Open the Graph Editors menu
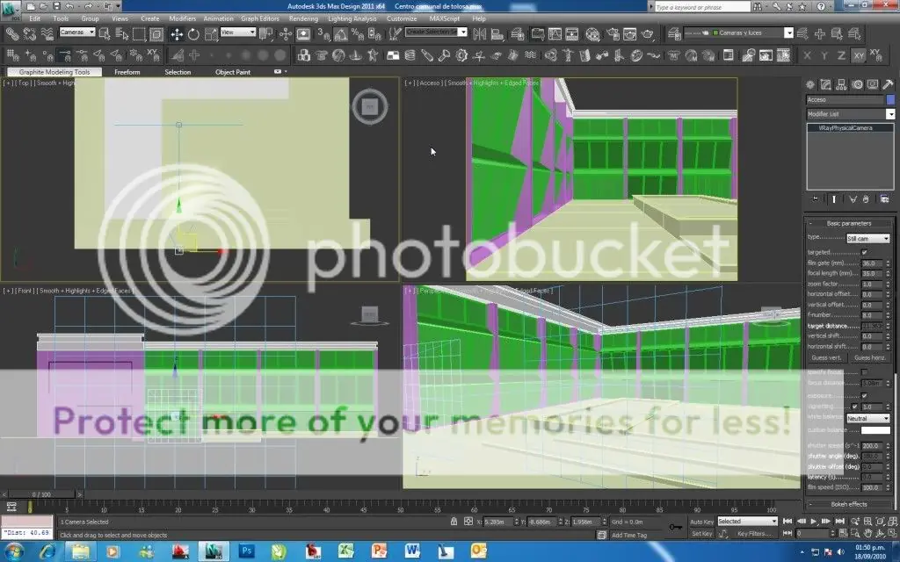The image size is (900, 562). point(260,18)
